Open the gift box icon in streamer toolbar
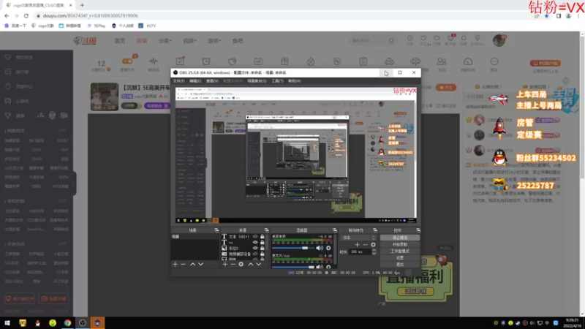 (284, 61)
